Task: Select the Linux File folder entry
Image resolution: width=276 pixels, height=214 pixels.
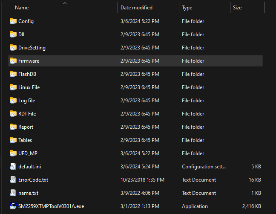Action: (29, 87)
